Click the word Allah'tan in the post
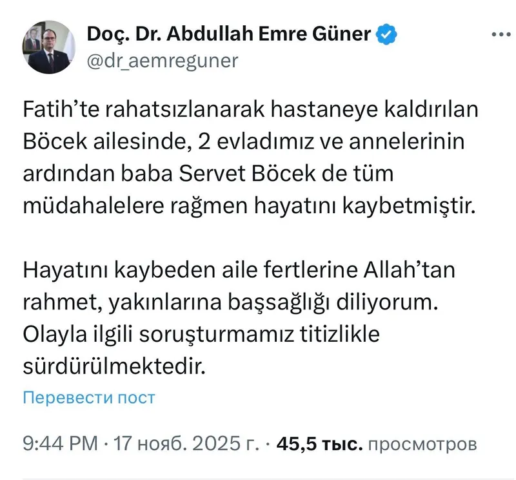516x480 pixels. [410, 270]
